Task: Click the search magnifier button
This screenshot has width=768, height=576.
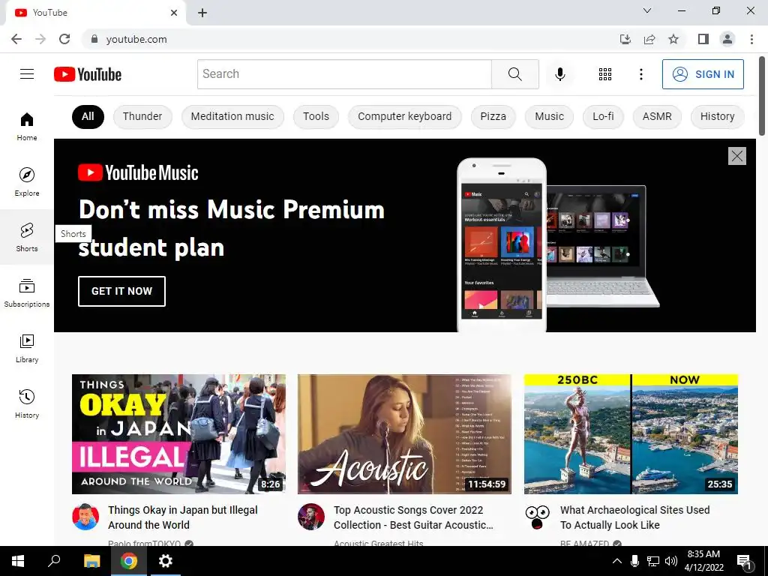Action: [514, 74]
